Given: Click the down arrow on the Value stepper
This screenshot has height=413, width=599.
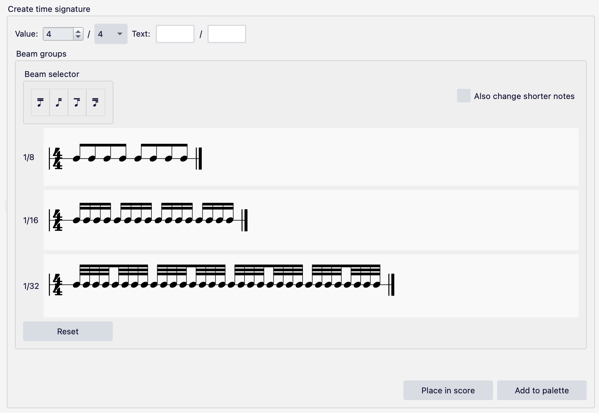Looking at the screenshot, I should [x=78, y=37].
